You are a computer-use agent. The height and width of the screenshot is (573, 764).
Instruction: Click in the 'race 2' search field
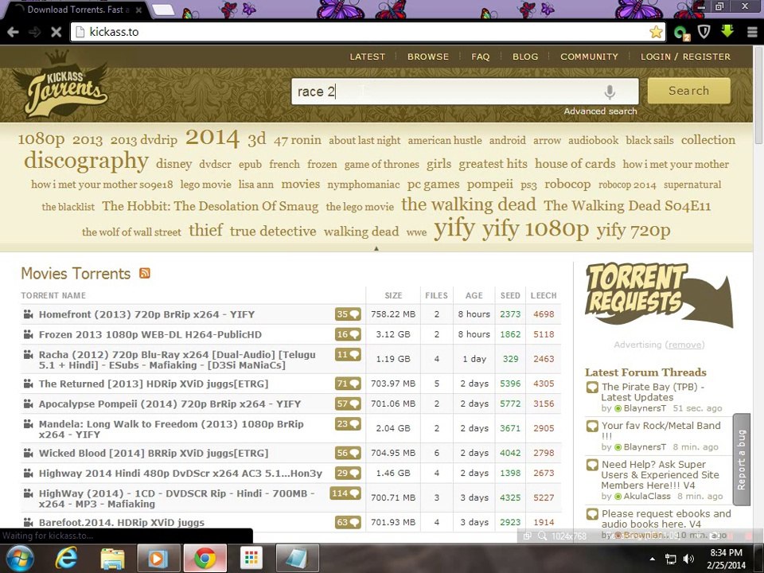464,91
